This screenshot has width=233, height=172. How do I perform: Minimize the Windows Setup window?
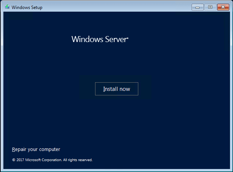197,7
